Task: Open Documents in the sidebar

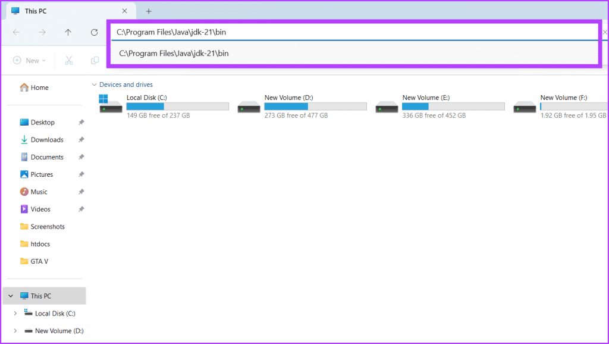Action: 42,157
